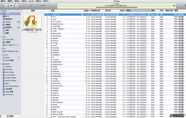The image size is (186, 118).
Task: Click the Next track button
Action: [17, 6]
